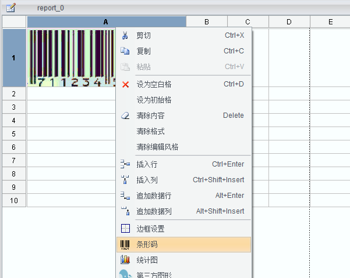350x278 pixels.
Task: Select 设为初始格 menu entry
Action: pyautogui.click(x=184, y=100)
